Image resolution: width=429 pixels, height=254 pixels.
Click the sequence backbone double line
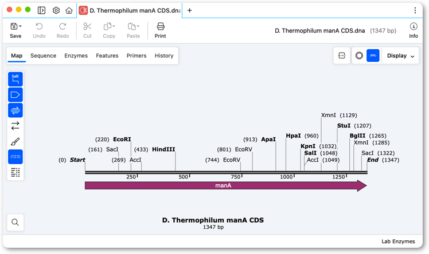(226, 172)
